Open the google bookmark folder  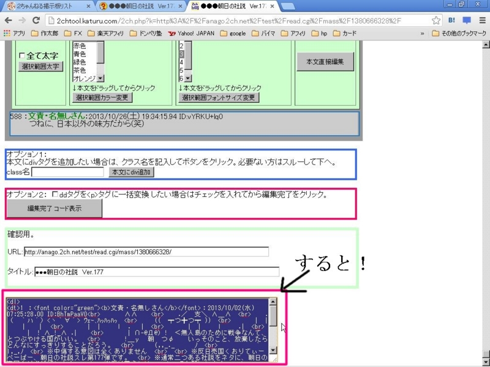coord(233,33)
